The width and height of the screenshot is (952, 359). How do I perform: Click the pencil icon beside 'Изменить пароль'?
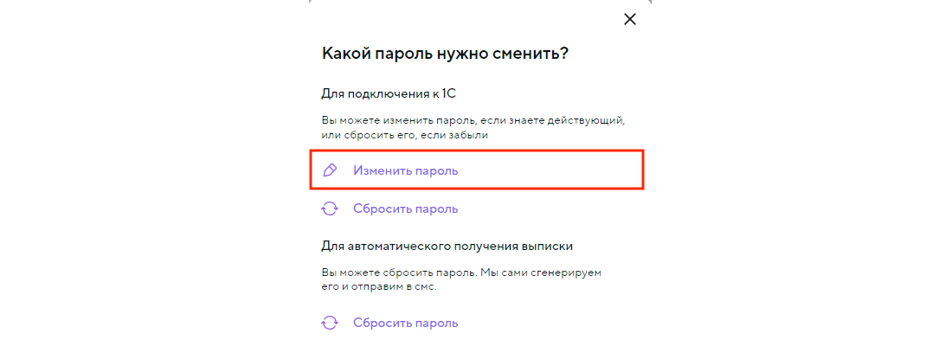coord(329,170)
